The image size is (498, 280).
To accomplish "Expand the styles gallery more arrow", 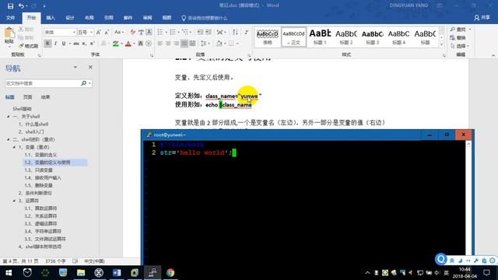I will click(x=441, y=45).
